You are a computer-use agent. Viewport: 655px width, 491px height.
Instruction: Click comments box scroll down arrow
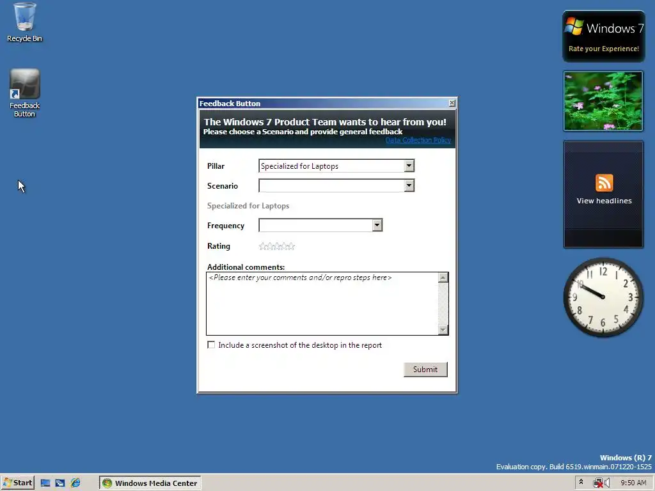(x=443, y=329)
